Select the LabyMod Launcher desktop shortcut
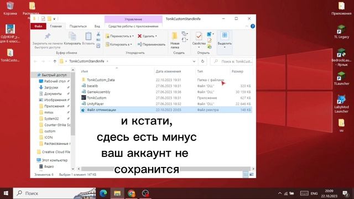Screen dimensions: 354x199 click(341, 104)
